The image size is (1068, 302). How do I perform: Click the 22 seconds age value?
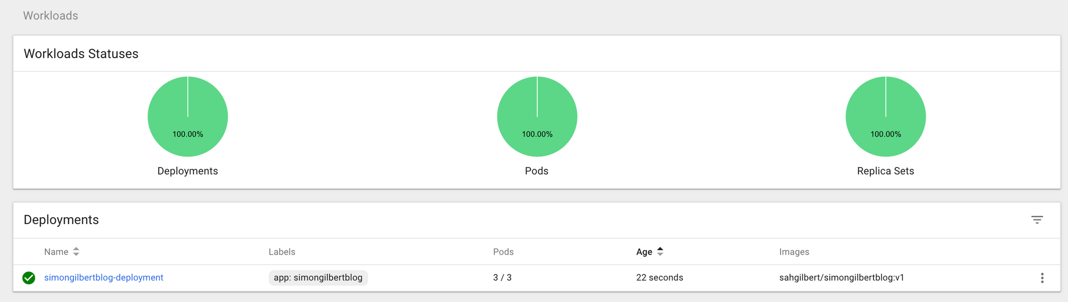659,277
